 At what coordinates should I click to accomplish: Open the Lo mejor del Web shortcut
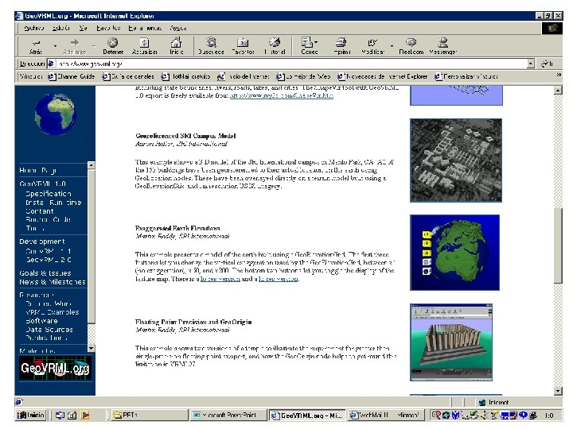(303, 76)
